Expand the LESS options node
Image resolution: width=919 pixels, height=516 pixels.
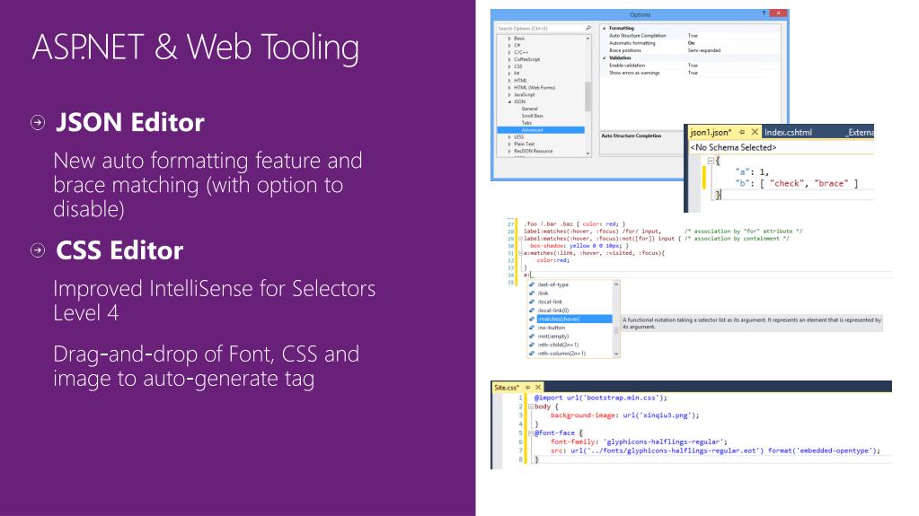(509, 137)
